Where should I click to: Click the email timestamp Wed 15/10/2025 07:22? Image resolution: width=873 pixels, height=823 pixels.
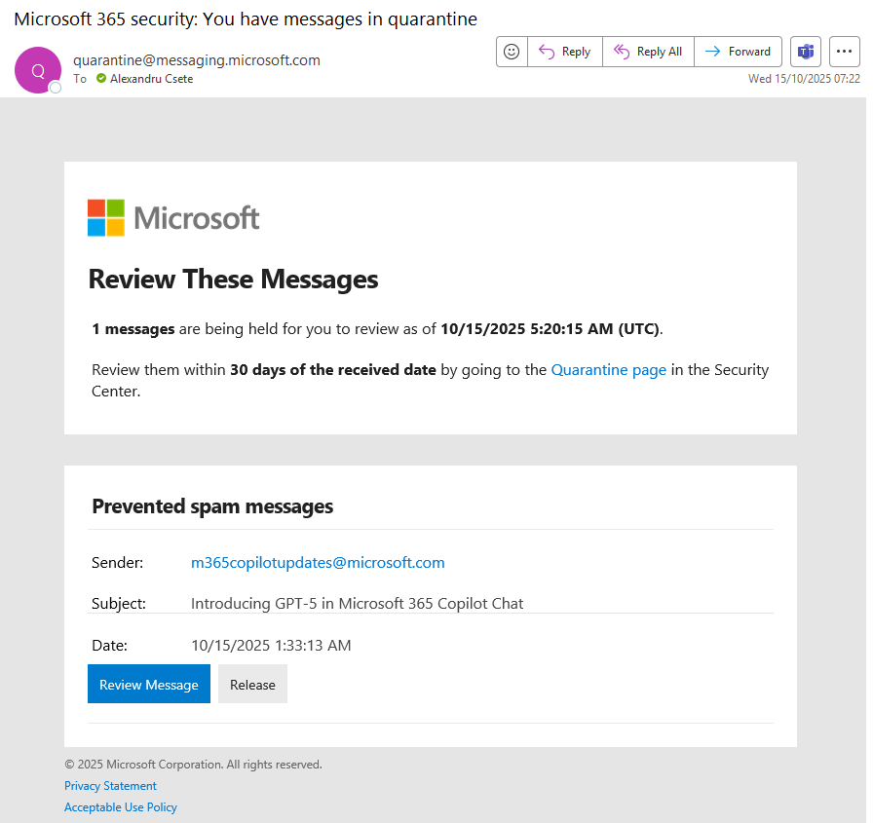point(804,79)
